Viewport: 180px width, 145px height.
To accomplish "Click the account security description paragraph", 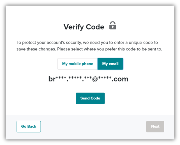I will pyautogui.click(x=89, y=46).
